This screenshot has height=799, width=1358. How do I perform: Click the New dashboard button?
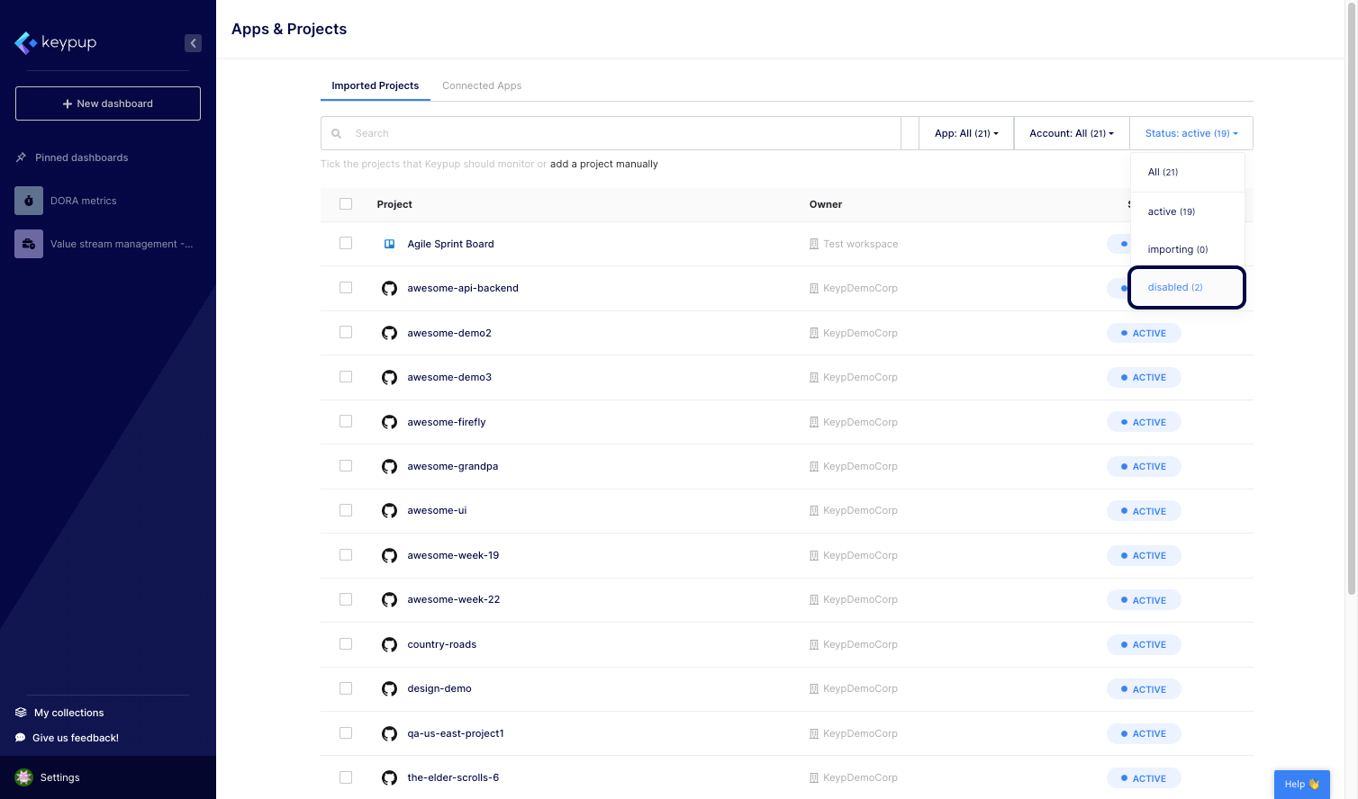click(x=107, y=103)
